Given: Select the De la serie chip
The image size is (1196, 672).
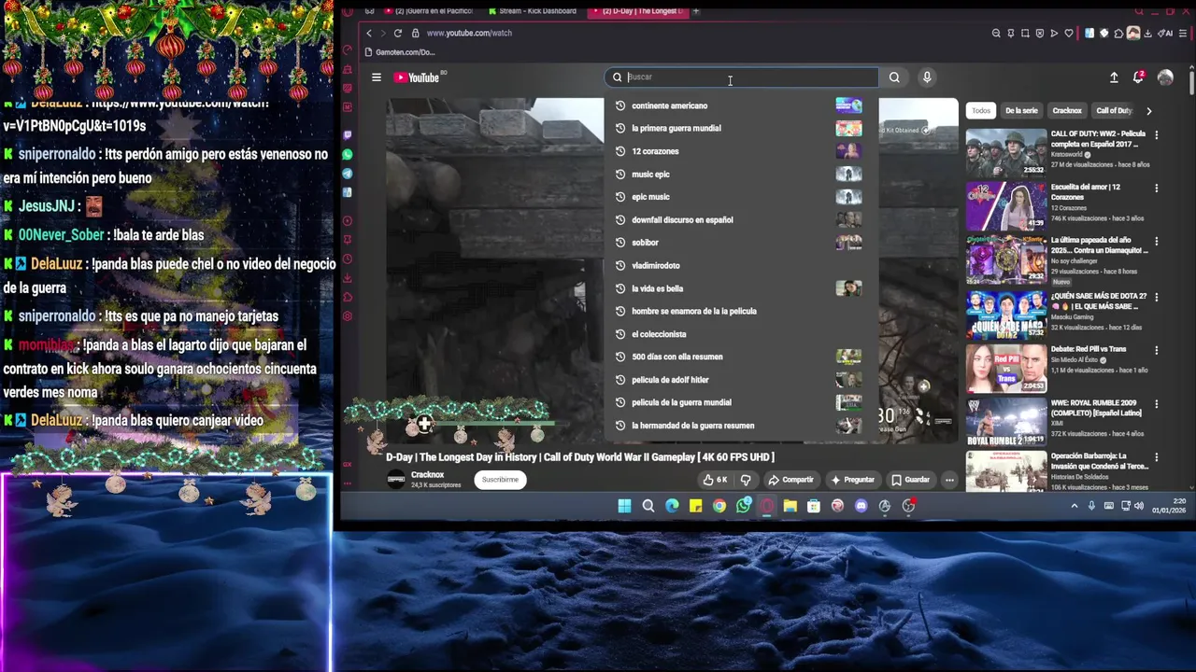Looking at the screenshot, I should pos(1021,110).
